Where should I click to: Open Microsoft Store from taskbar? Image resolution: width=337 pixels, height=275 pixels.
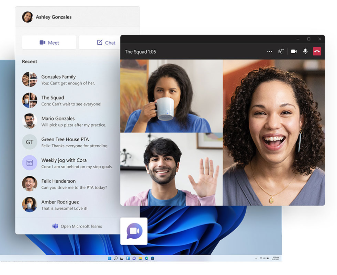point(153,258)
